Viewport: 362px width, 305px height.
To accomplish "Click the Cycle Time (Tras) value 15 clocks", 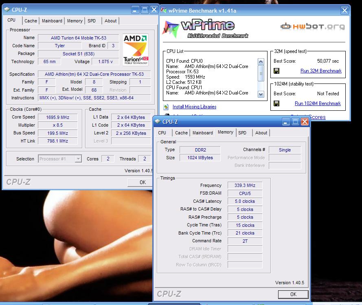I will [245, 225].
